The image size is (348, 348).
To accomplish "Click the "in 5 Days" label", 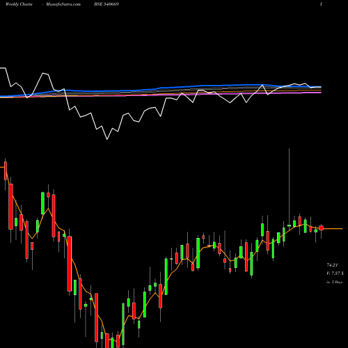I will click(334, 282).
